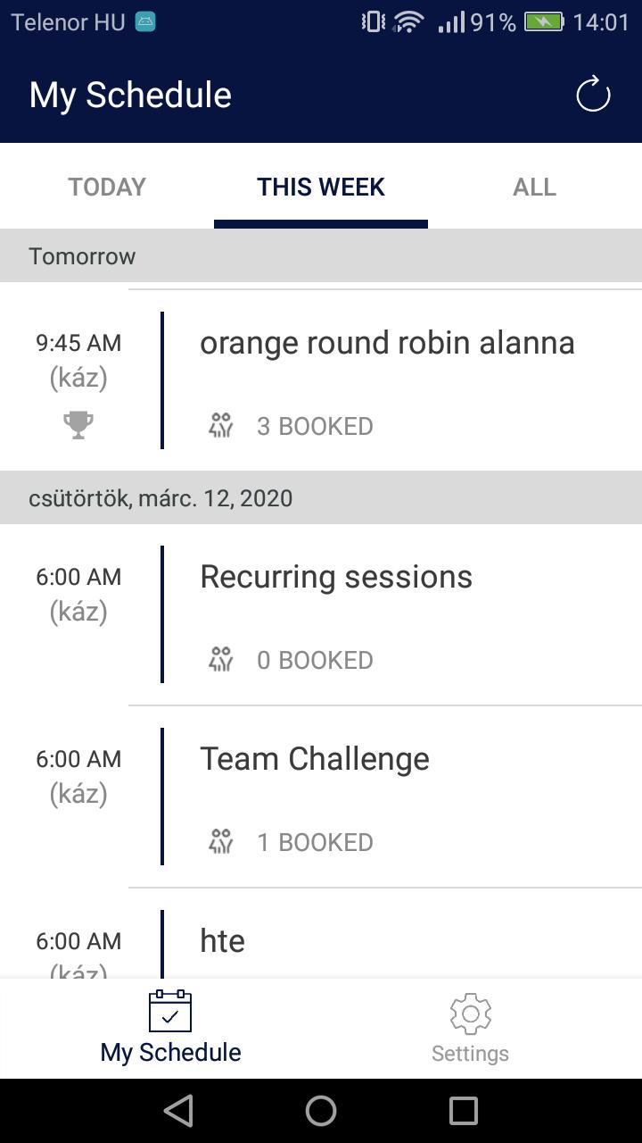Tap the refresh icon in header
The width and height of the screenshot is (642, 1143).
(593, 95)
